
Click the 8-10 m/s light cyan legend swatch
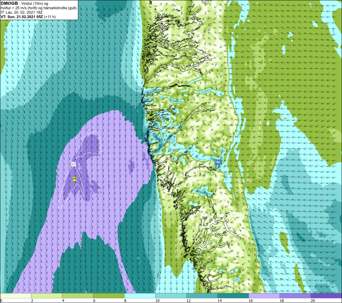(x=140, y=295)
